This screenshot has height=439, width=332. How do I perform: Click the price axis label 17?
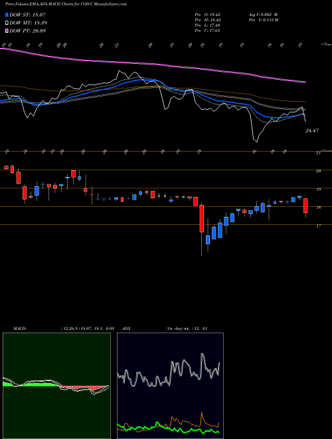point(318,226)
